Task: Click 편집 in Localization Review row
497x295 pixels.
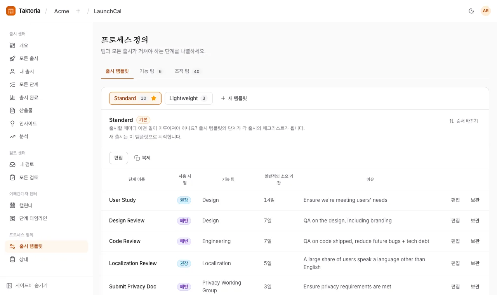Action: coord(455,263)
